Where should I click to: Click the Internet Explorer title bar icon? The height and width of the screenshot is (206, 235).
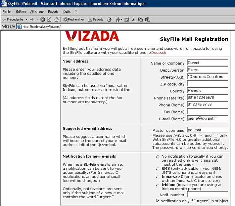[3, 3]
